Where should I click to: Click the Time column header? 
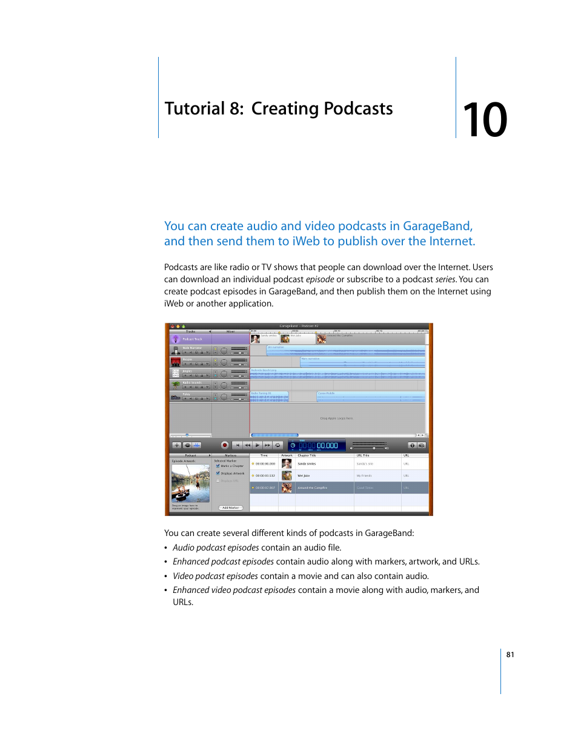pyautogui.click(x=264, y=455)
